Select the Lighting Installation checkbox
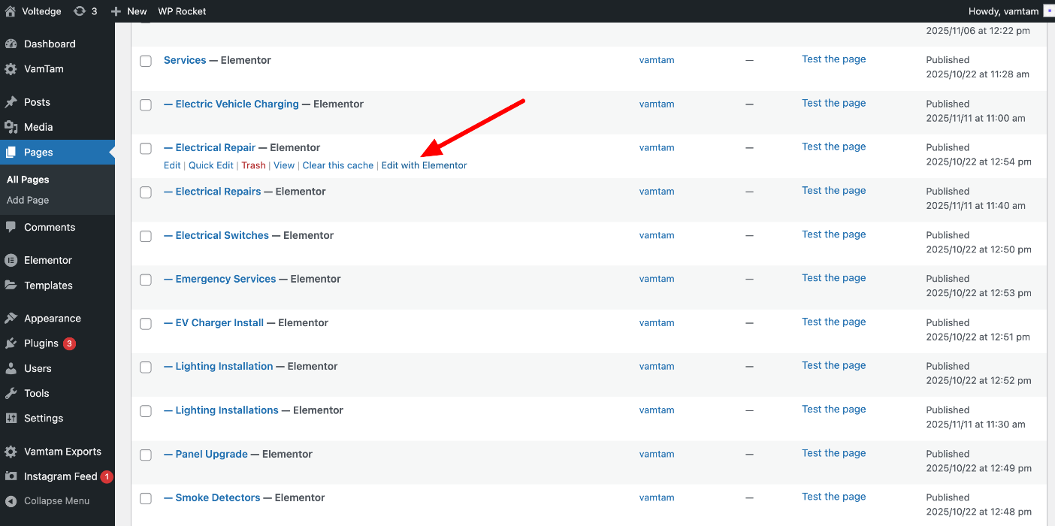Screen dimensions: 1055x526 coord(146,367)
